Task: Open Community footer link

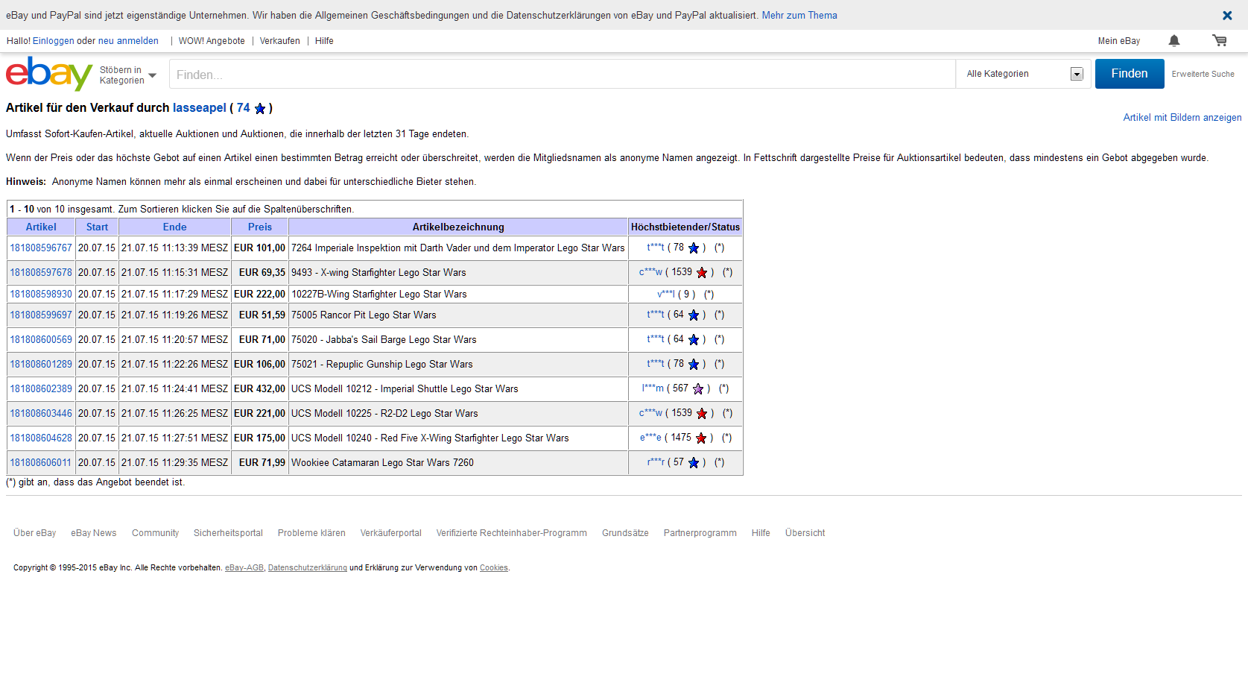Action: pyautogui.click(x=155, y=533)
